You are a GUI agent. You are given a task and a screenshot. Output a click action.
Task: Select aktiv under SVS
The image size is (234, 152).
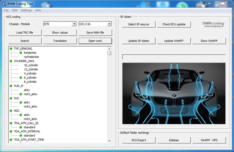[x=27, y=102]
